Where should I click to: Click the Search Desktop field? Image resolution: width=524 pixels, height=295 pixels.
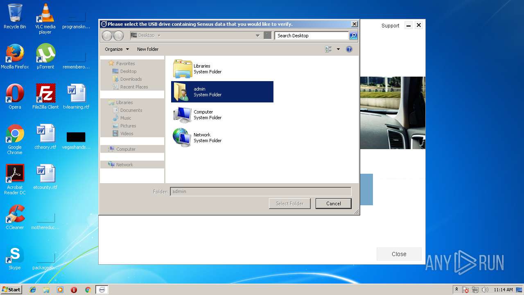point(312,36)
